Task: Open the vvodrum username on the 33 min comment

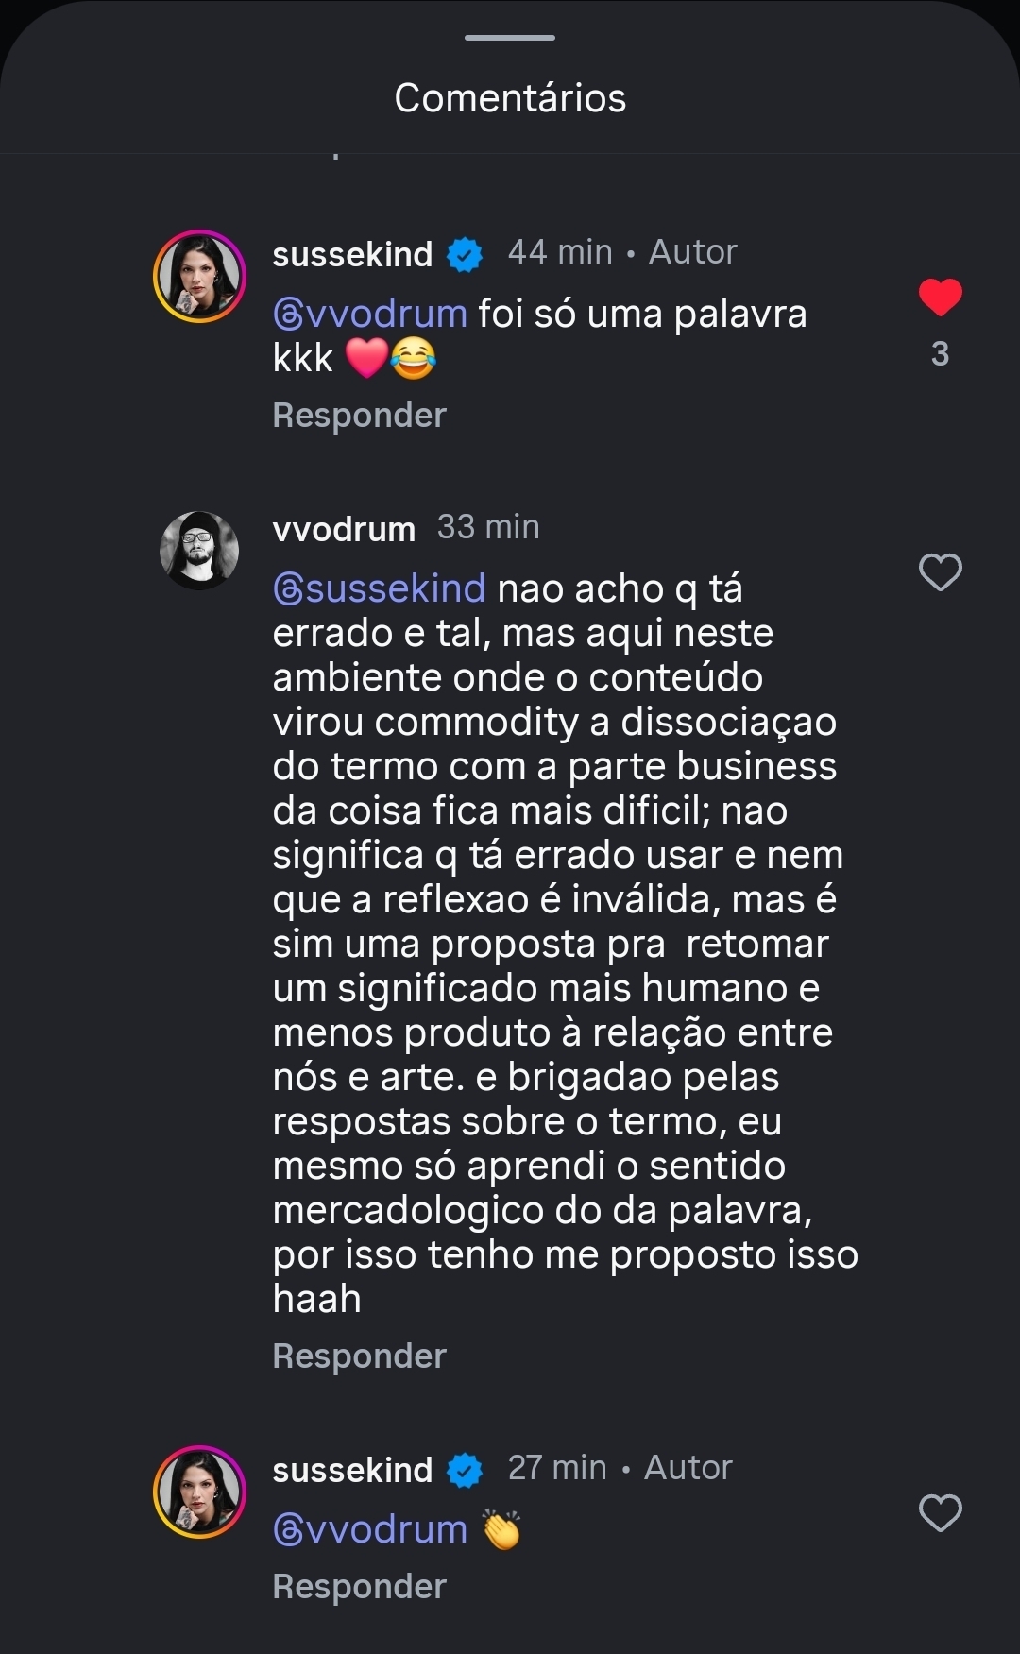Action: coord(344,529)
